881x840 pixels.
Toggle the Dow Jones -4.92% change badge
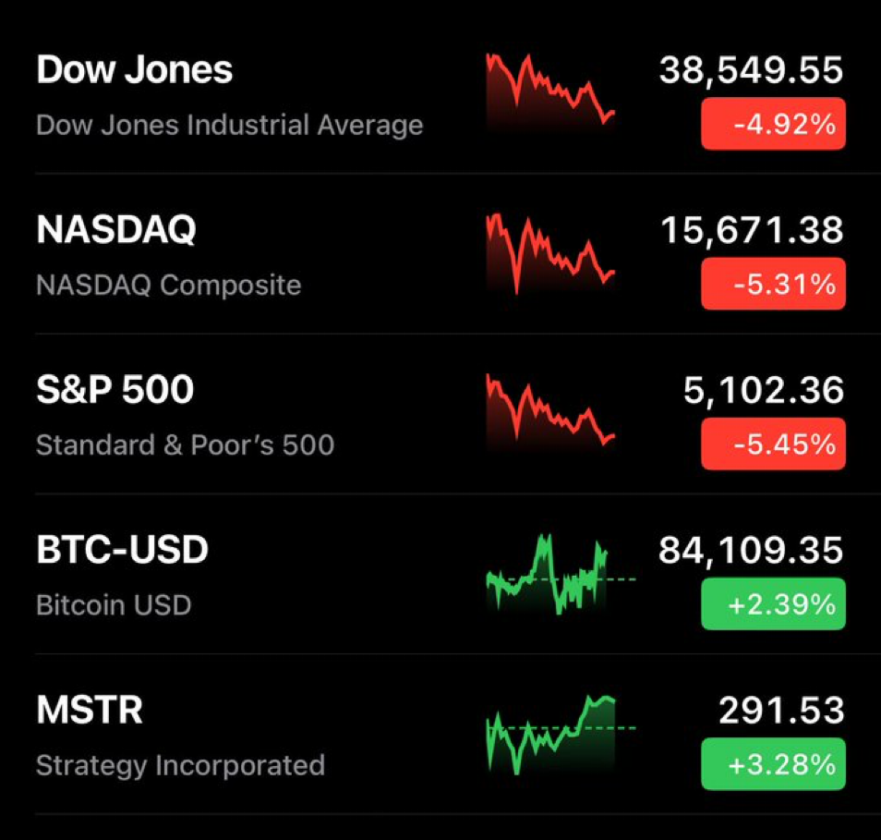(x=773, y=124)
